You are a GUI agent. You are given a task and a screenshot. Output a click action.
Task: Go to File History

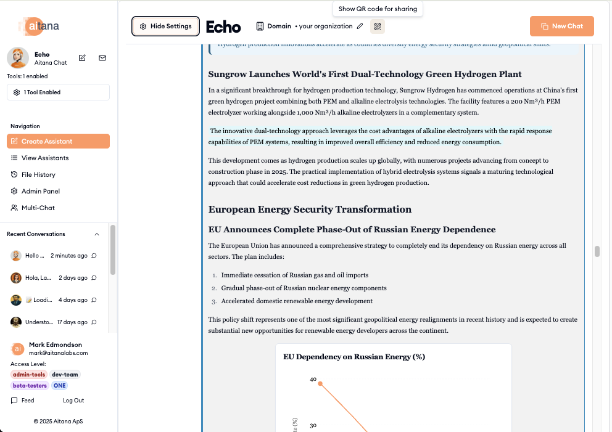click(x=38, y=174)
